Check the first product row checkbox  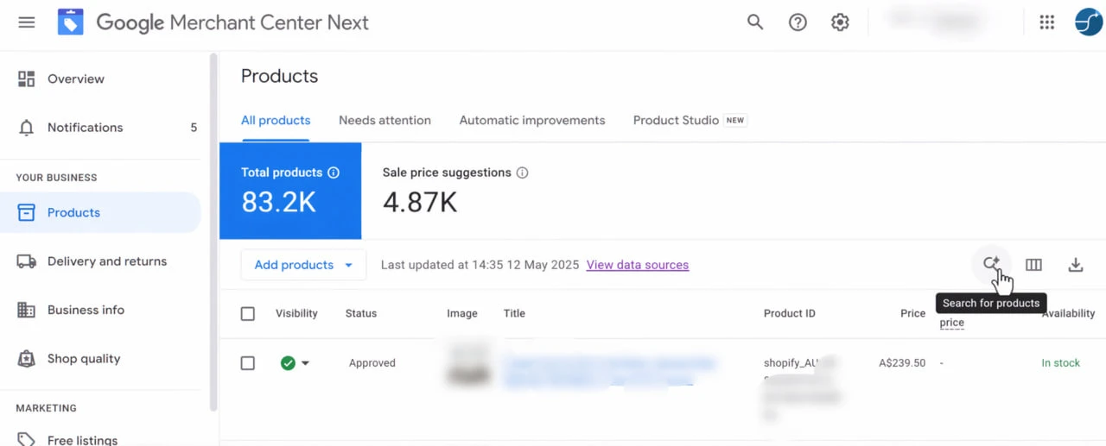(248, 363)
